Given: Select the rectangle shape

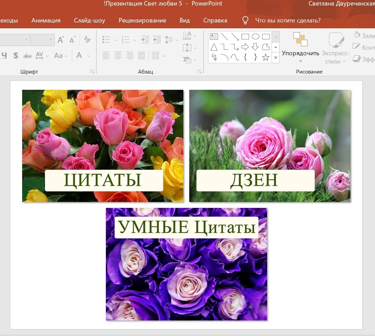Looking at the screenshot, I should coord(245,37).
